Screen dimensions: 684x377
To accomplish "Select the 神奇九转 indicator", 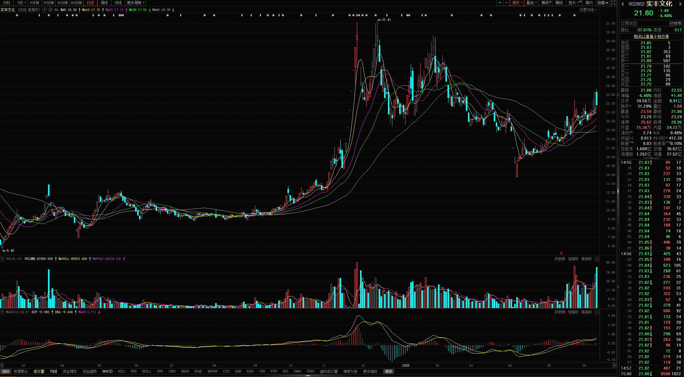I will coord(350,371).
